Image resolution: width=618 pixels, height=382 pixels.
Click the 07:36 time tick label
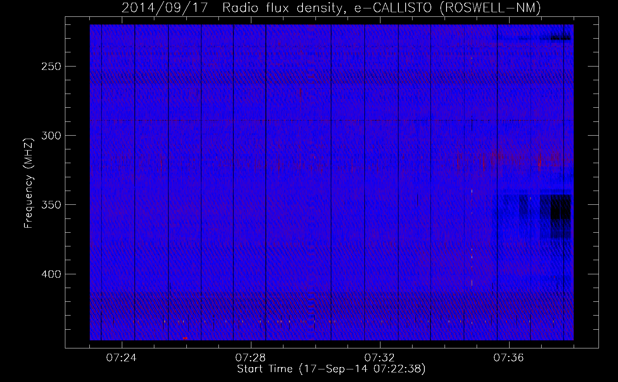click(509, 358)
